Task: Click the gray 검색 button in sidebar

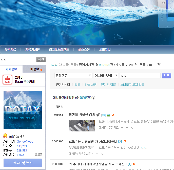Action: coord(41,59)
